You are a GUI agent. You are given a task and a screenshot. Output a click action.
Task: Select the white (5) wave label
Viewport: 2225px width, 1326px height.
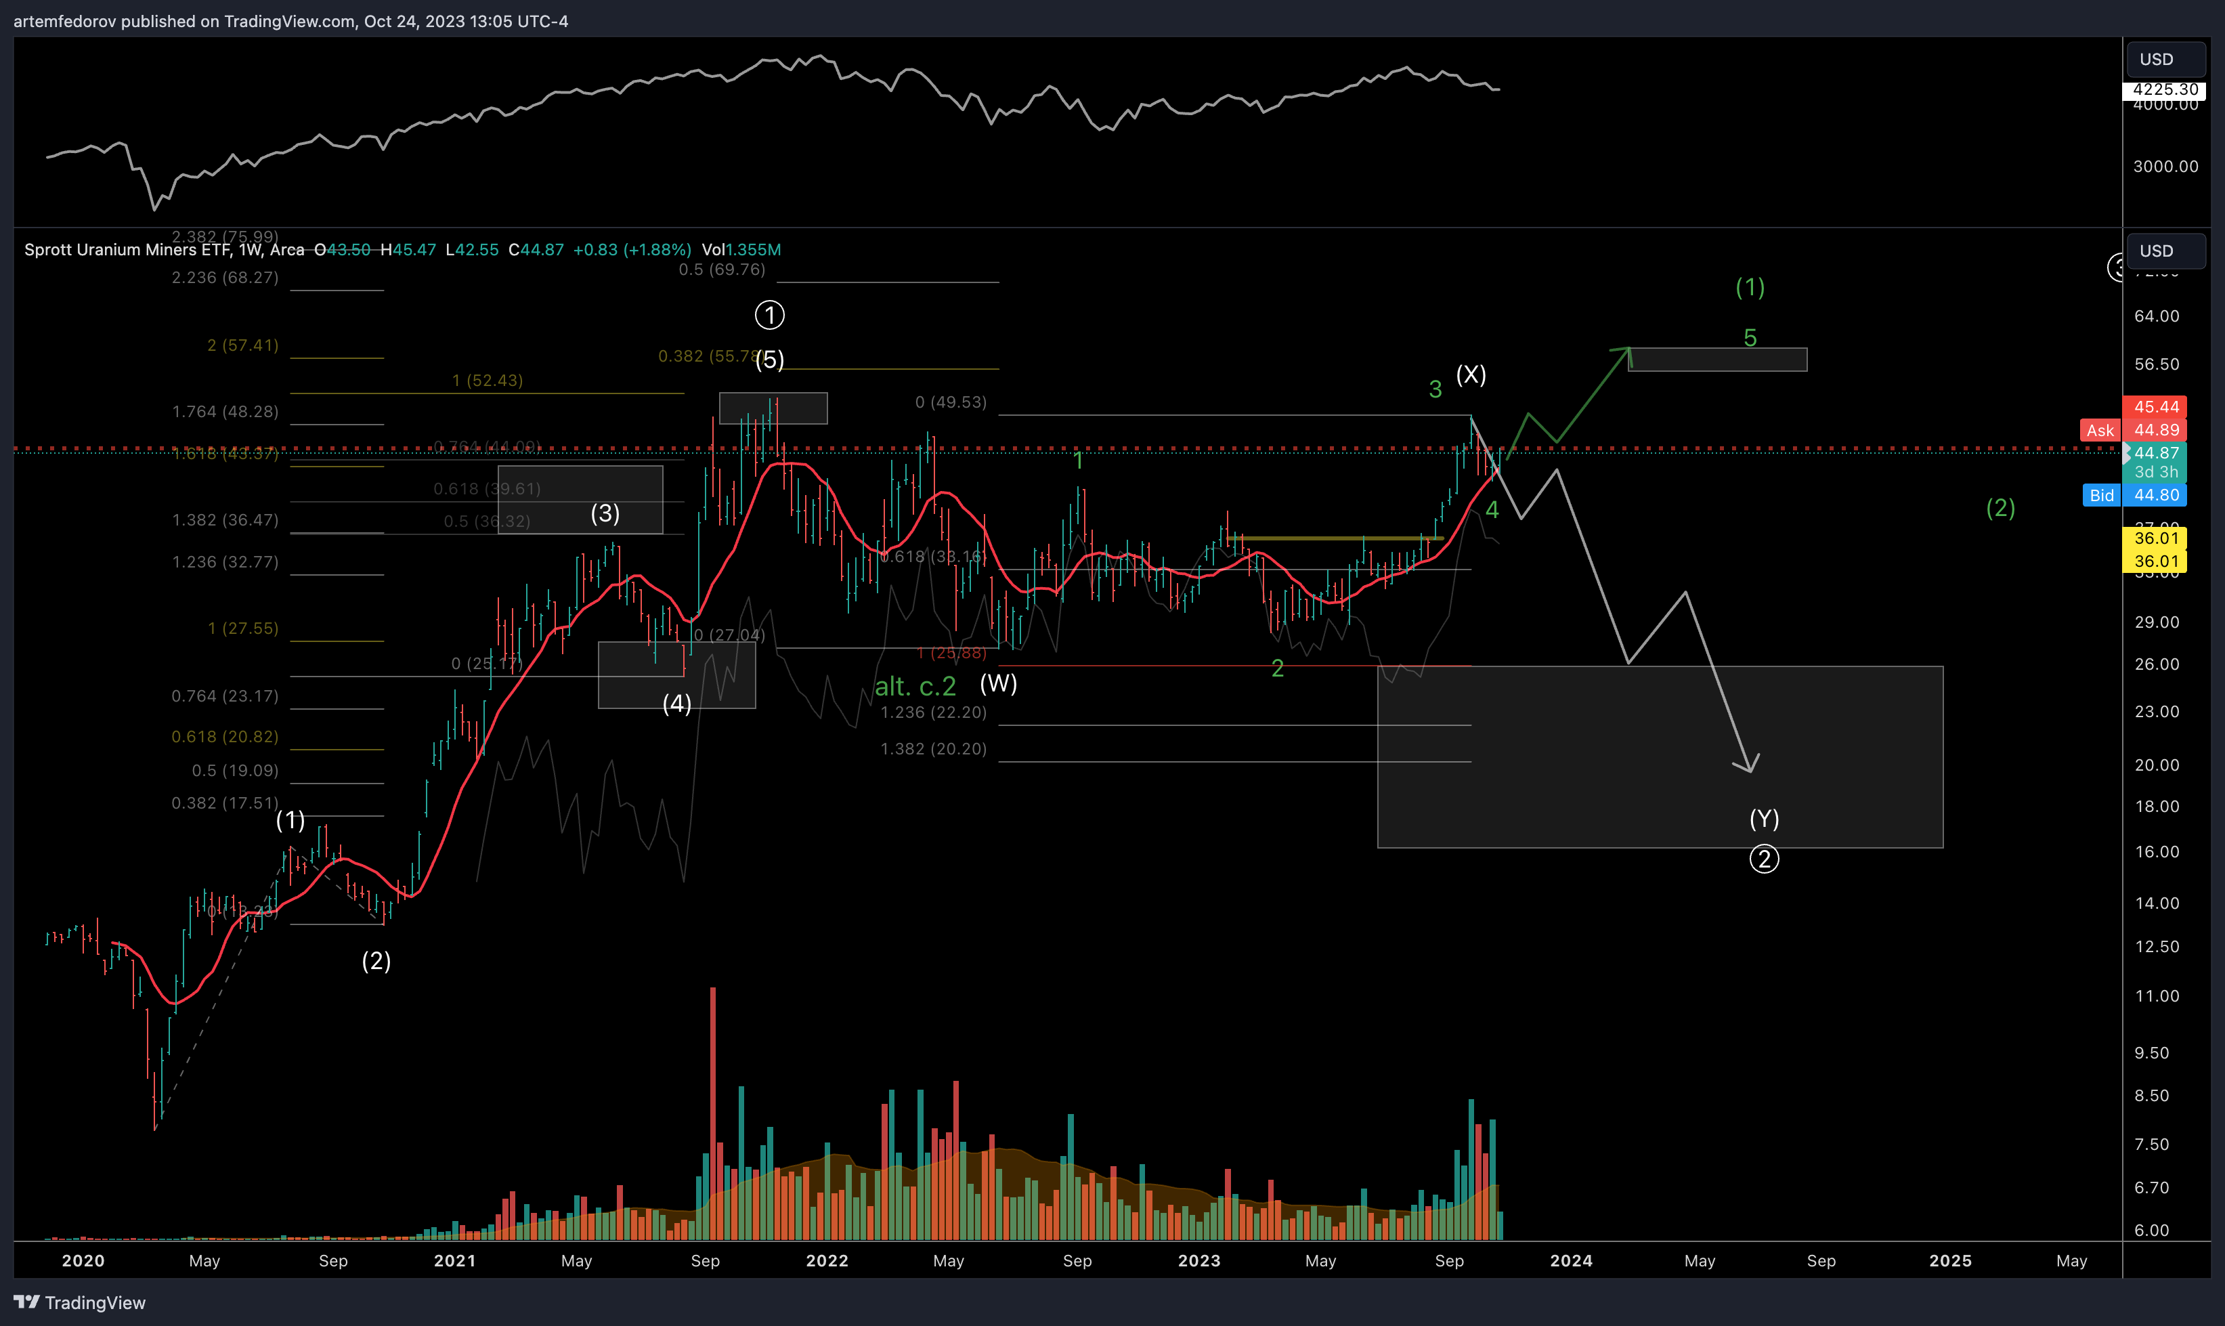770,360
